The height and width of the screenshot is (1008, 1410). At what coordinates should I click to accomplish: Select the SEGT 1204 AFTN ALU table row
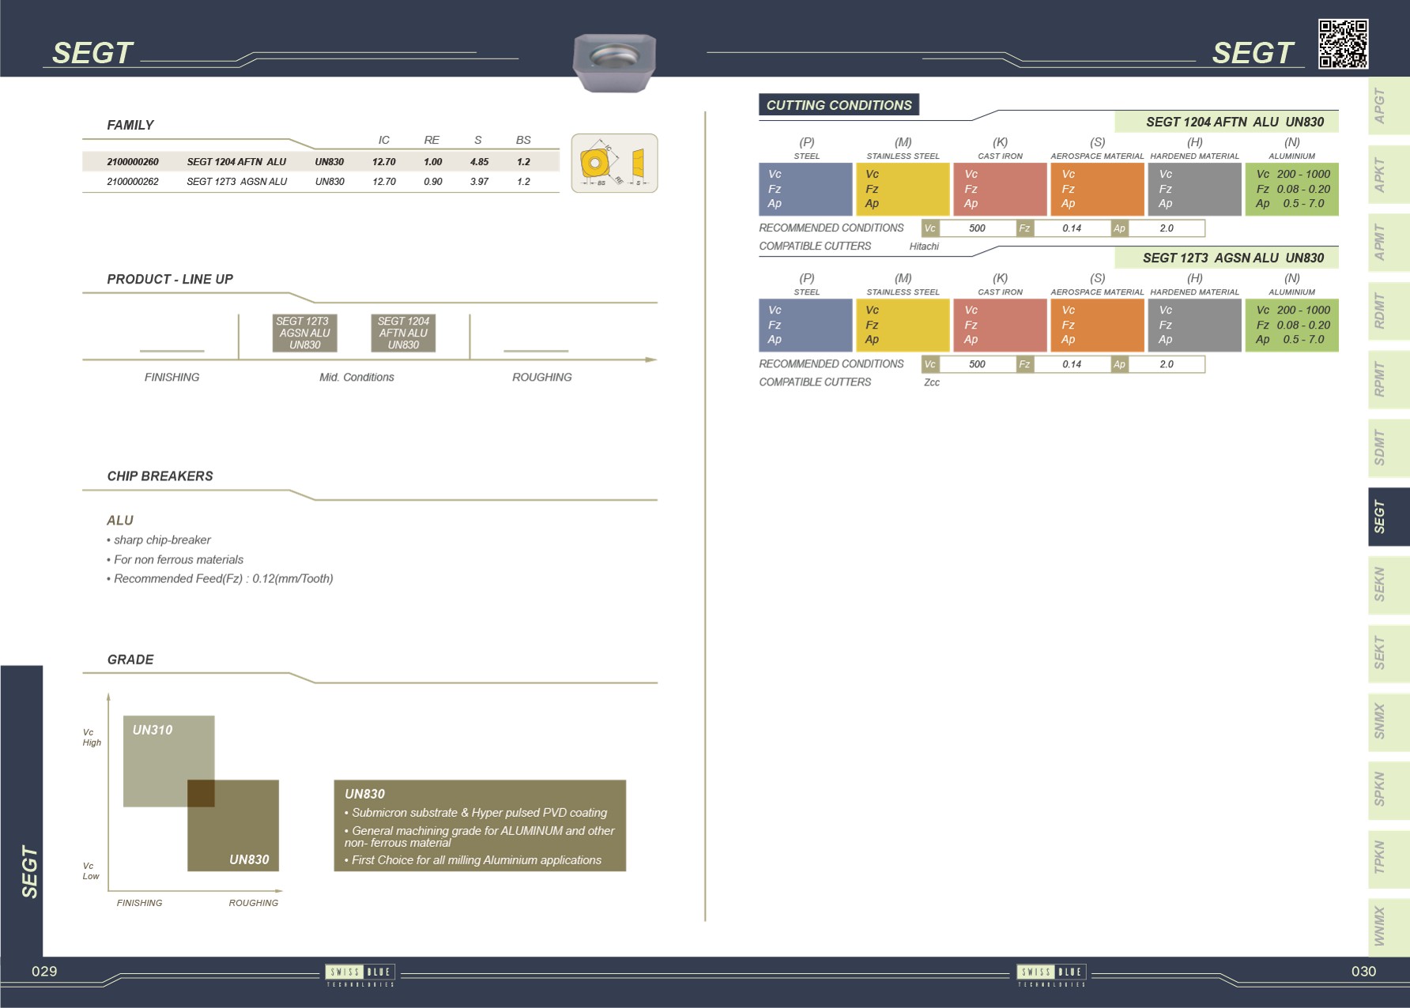(320, 162)
